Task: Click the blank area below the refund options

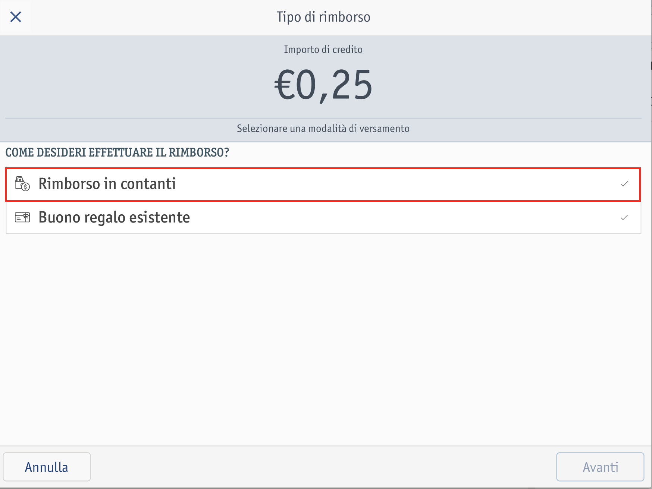Action: 323,335
